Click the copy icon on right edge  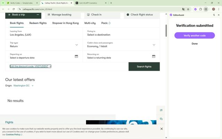tap(161, 119)
